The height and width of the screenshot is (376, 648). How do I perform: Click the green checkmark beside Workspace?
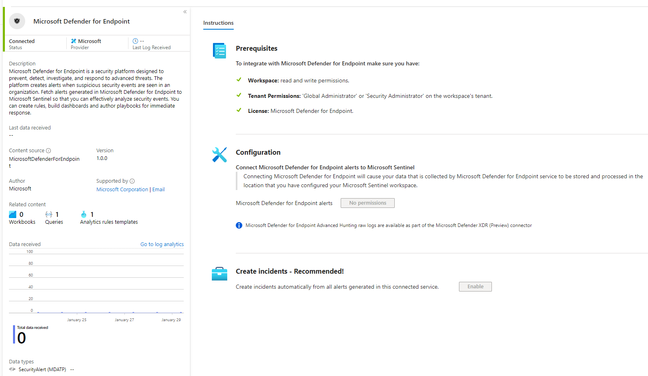pyautogui.click(x=239, y=80)
